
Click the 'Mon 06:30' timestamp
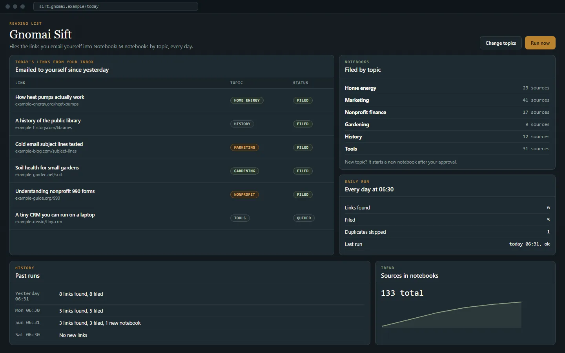pyautogui.click(x=27, y=311)
